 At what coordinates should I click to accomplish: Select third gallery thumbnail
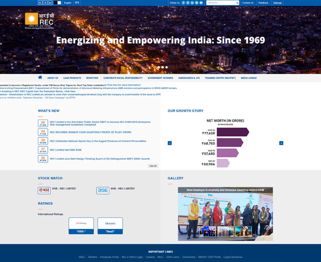243,231
